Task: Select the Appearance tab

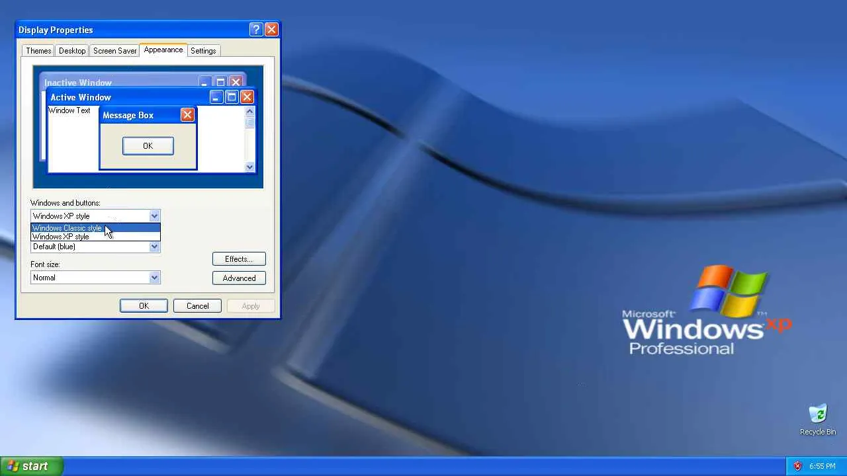Action: tap(163, 50)
